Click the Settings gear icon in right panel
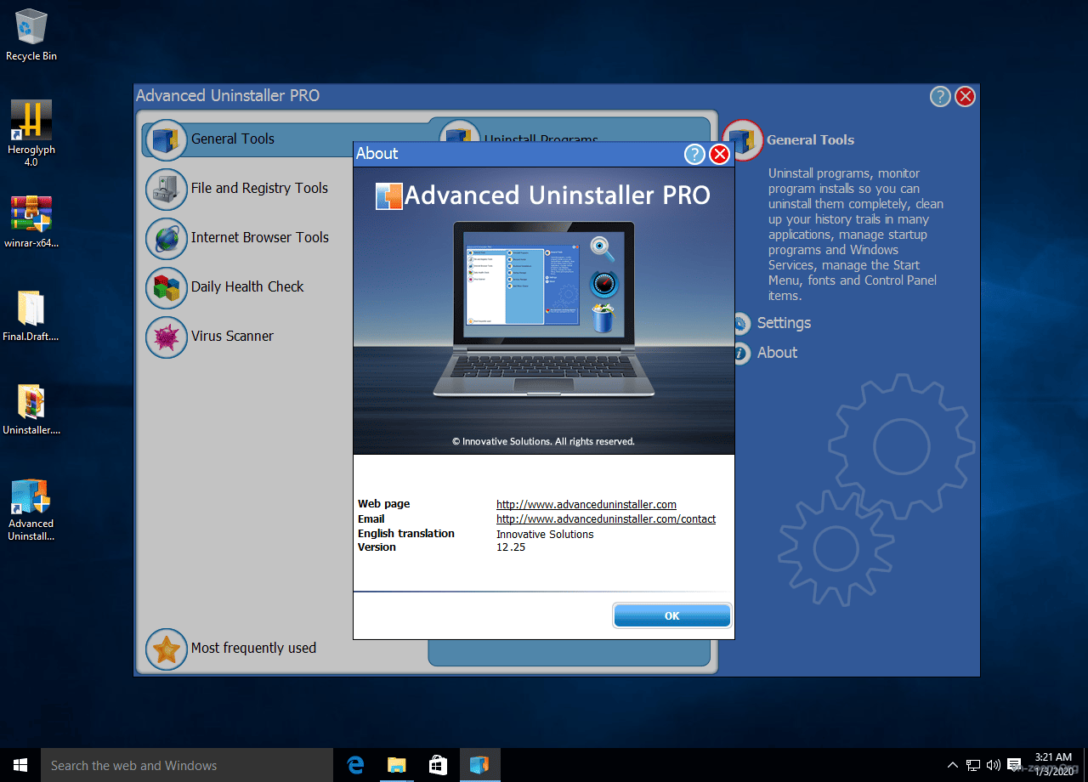 pyautogui.click(x=741, y=323)
